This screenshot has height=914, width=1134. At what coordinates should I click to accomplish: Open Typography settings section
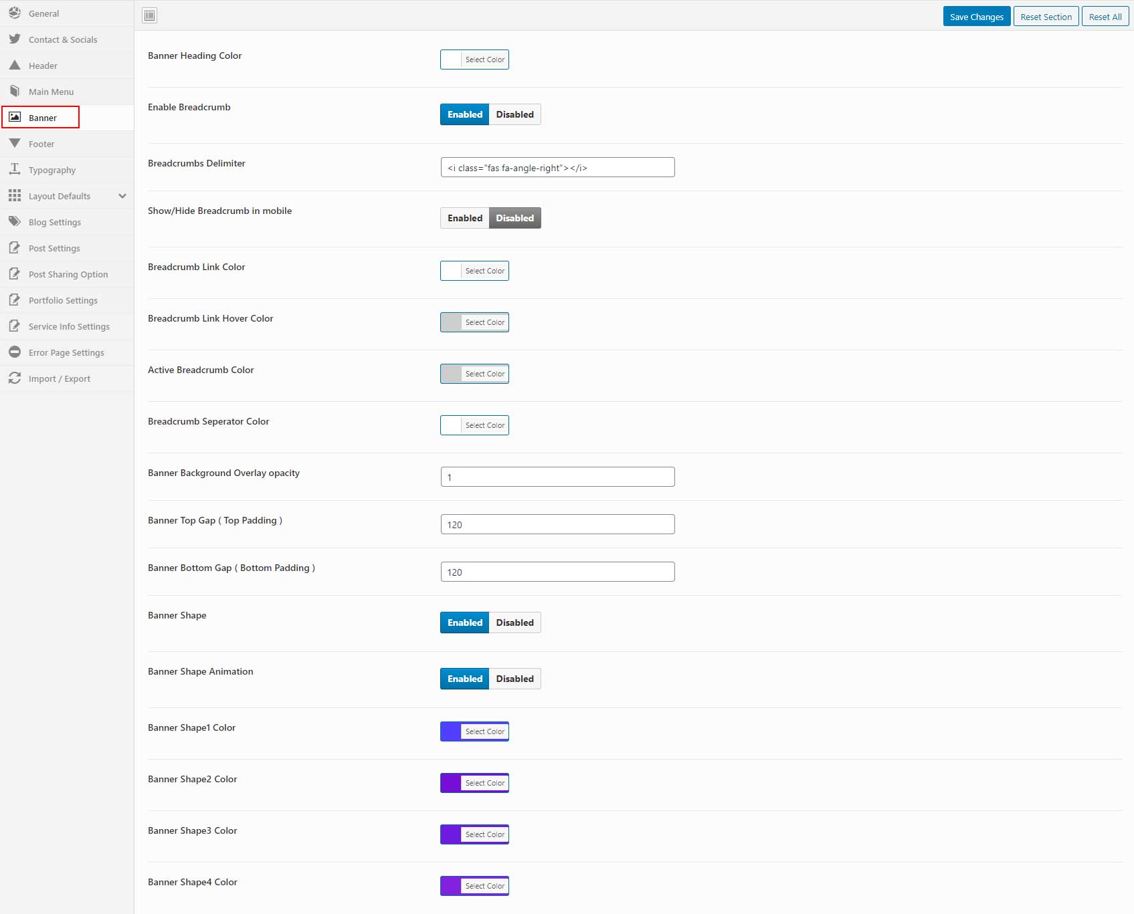(x=67, y=170)
